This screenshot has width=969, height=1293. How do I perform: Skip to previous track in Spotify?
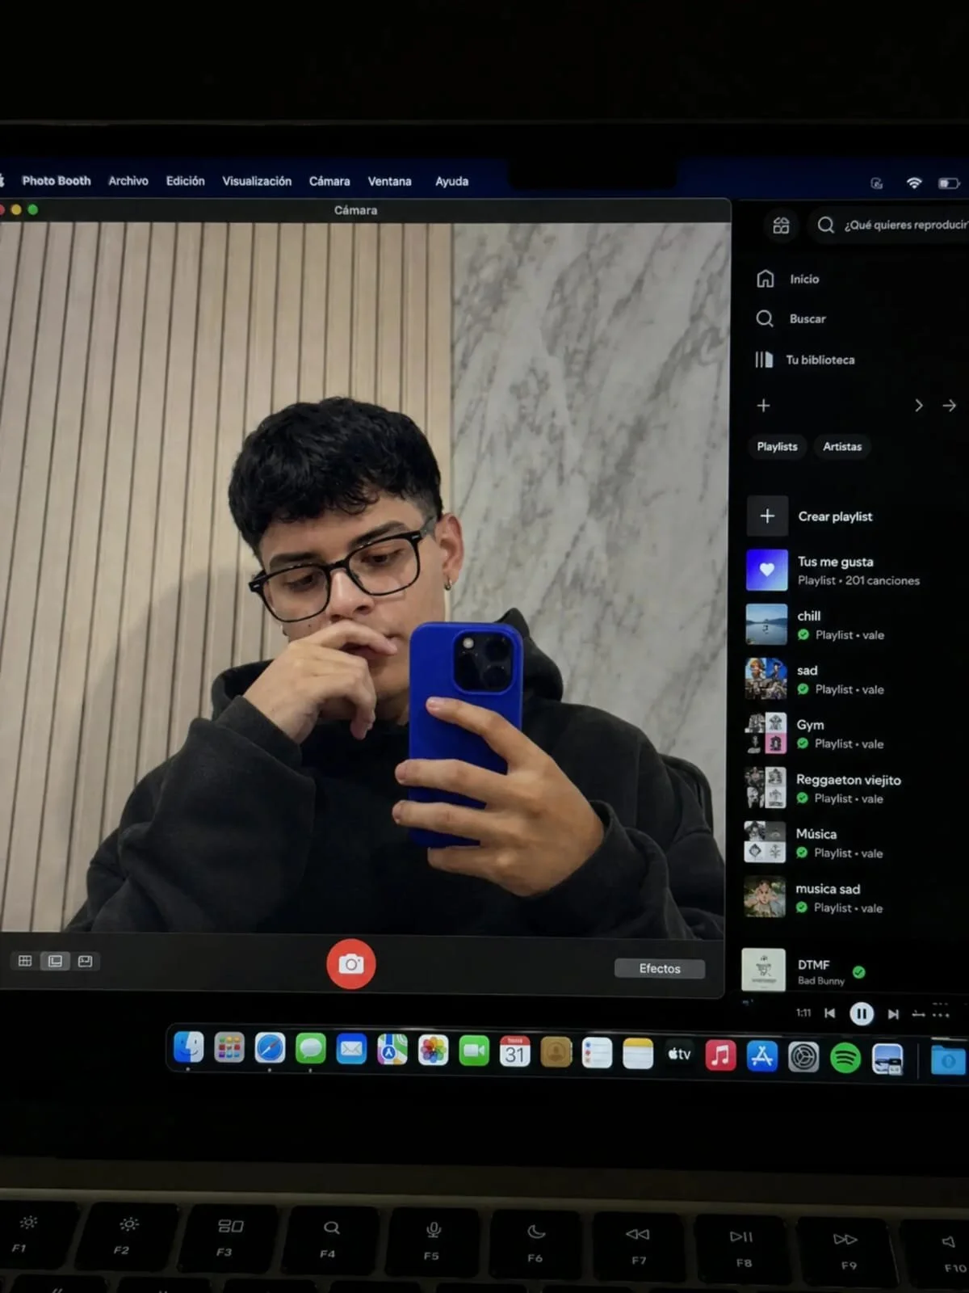pos(829,1013)
